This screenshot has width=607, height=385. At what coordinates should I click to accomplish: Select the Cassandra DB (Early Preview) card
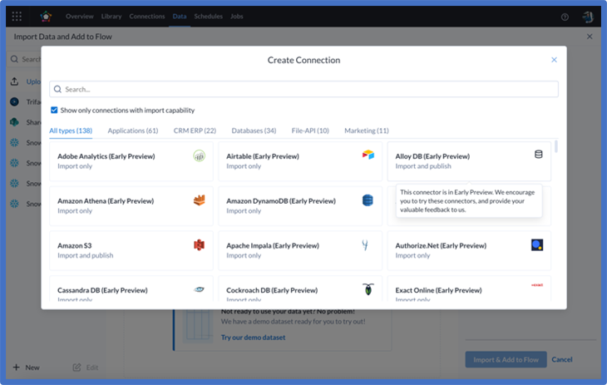coord(131,289)
